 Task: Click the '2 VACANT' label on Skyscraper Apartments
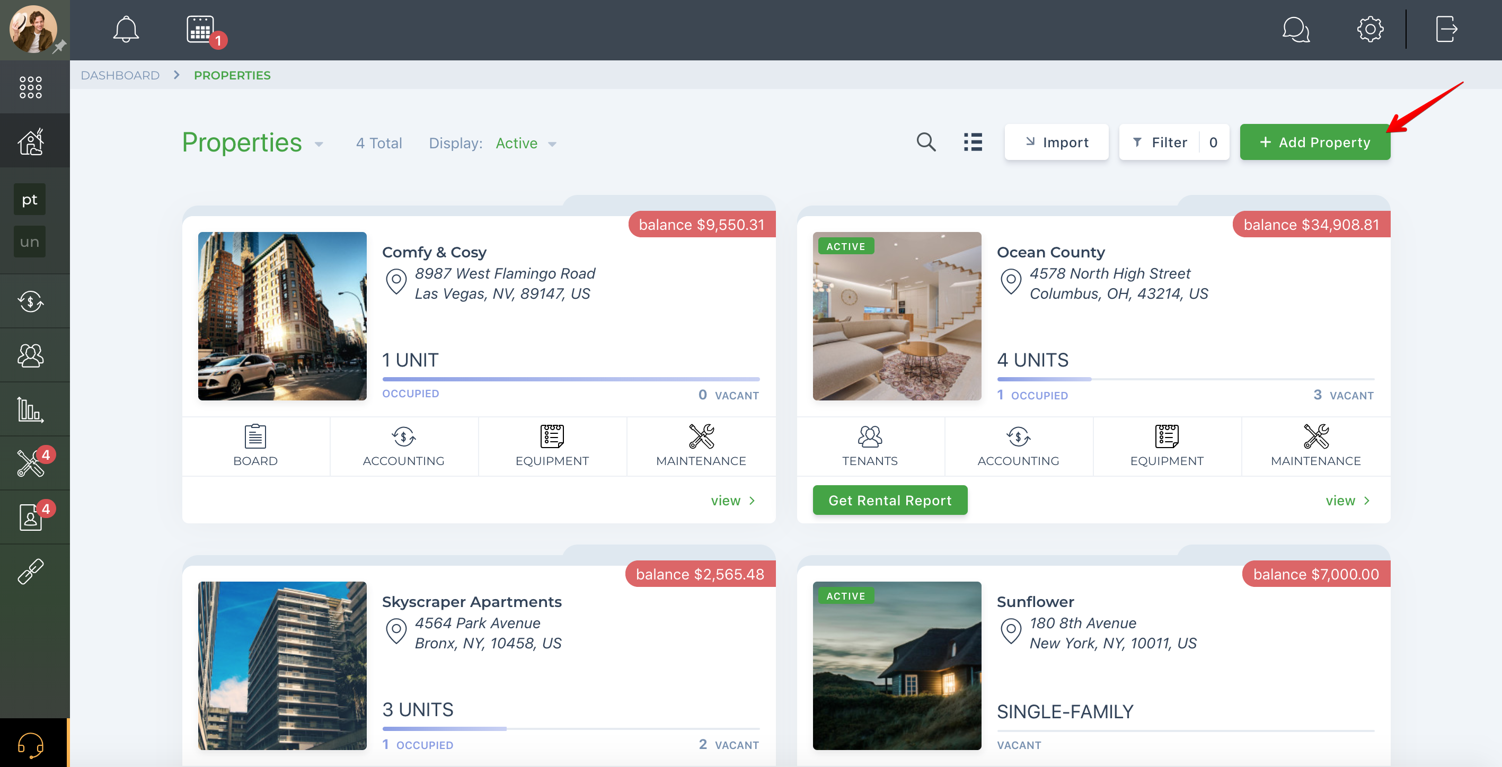click(729, 744)
